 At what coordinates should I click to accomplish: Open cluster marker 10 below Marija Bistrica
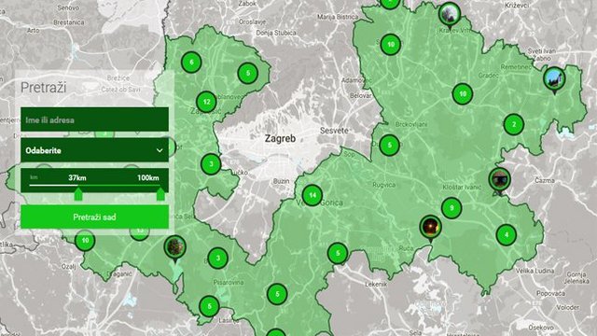pos(391,45)
